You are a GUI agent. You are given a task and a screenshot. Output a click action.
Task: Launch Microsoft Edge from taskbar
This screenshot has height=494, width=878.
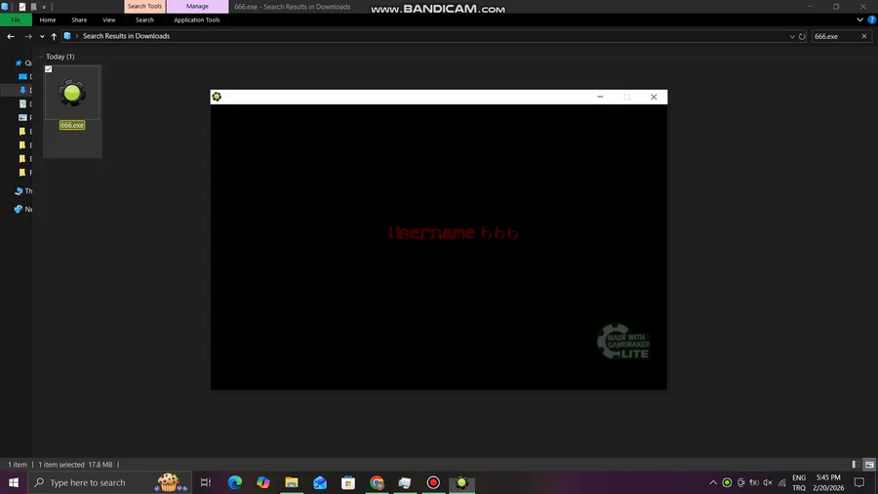[234, 482]
